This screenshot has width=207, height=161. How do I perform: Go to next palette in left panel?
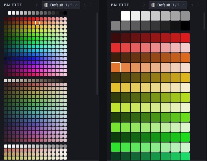click(x=85, y=5)
